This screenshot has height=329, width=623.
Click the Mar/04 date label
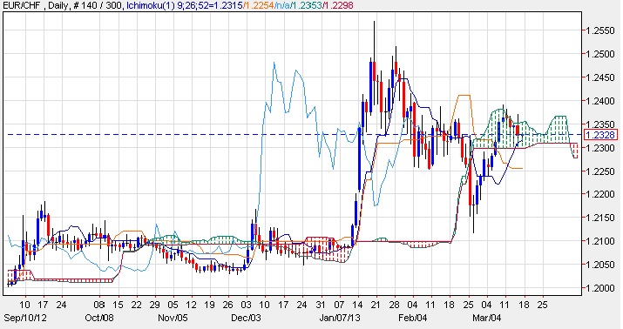coord(487,318)
